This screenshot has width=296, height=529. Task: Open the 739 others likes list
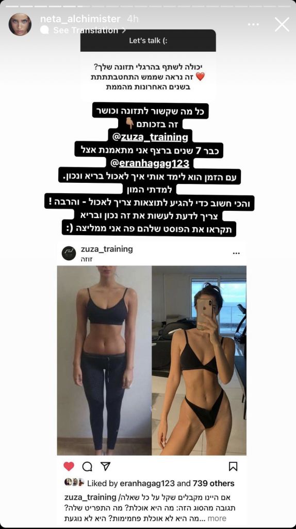213,484
